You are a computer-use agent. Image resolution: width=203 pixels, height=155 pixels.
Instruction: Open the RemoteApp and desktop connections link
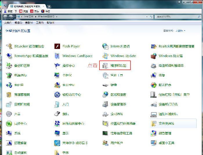[x=31, y=56]
